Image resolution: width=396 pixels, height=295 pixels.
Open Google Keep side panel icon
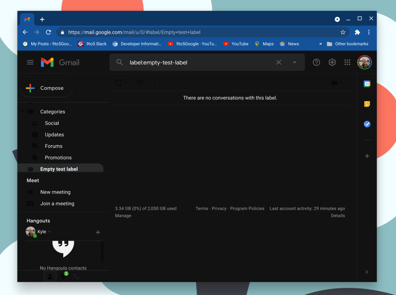tap(367, 104)
